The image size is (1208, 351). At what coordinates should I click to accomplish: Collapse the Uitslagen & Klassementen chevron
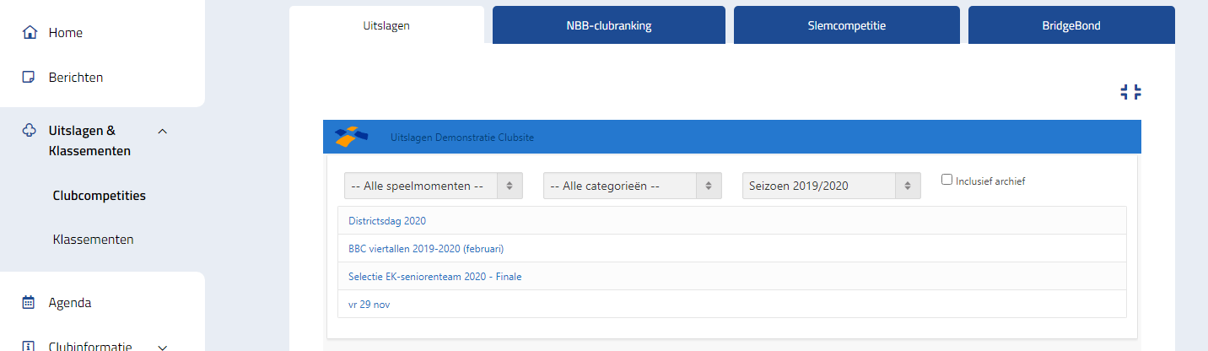(163, 131)
